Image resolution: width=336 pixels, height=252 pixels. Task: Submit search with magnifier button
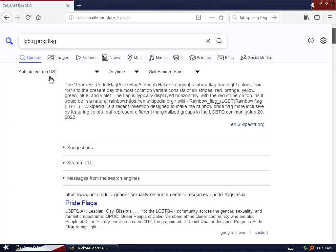pyautogui.click(x=219, y=41)
